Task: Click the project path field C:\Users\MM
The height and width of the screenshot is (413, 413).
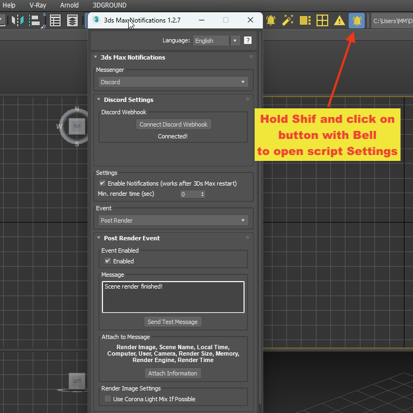Action: [x=392, y=21]
